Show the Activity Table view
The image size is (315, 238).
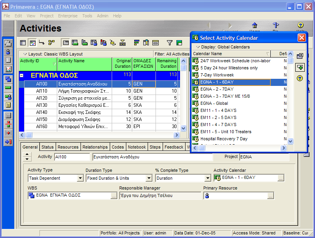23,43
